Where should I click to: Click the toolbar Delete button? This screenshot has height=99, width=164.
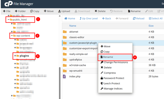(100, 11)
